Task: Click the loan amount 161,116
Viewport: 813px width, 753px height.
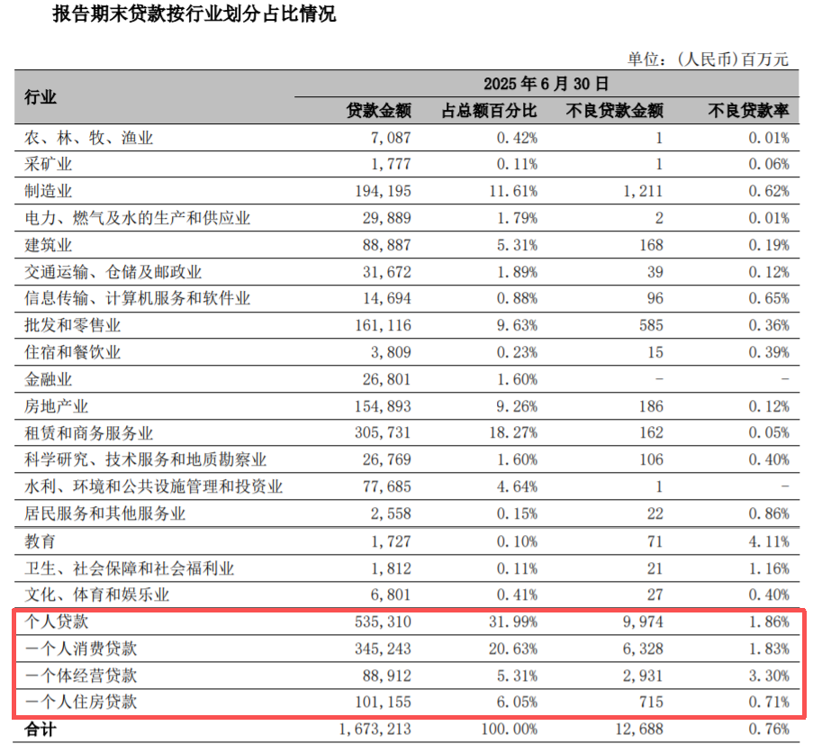Action: pyautogui.click(x=383, y=326)
